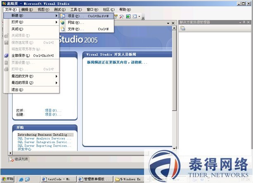Click the error list icon at bottom
This screenshot has height=183, width=253.
(12, 159)
